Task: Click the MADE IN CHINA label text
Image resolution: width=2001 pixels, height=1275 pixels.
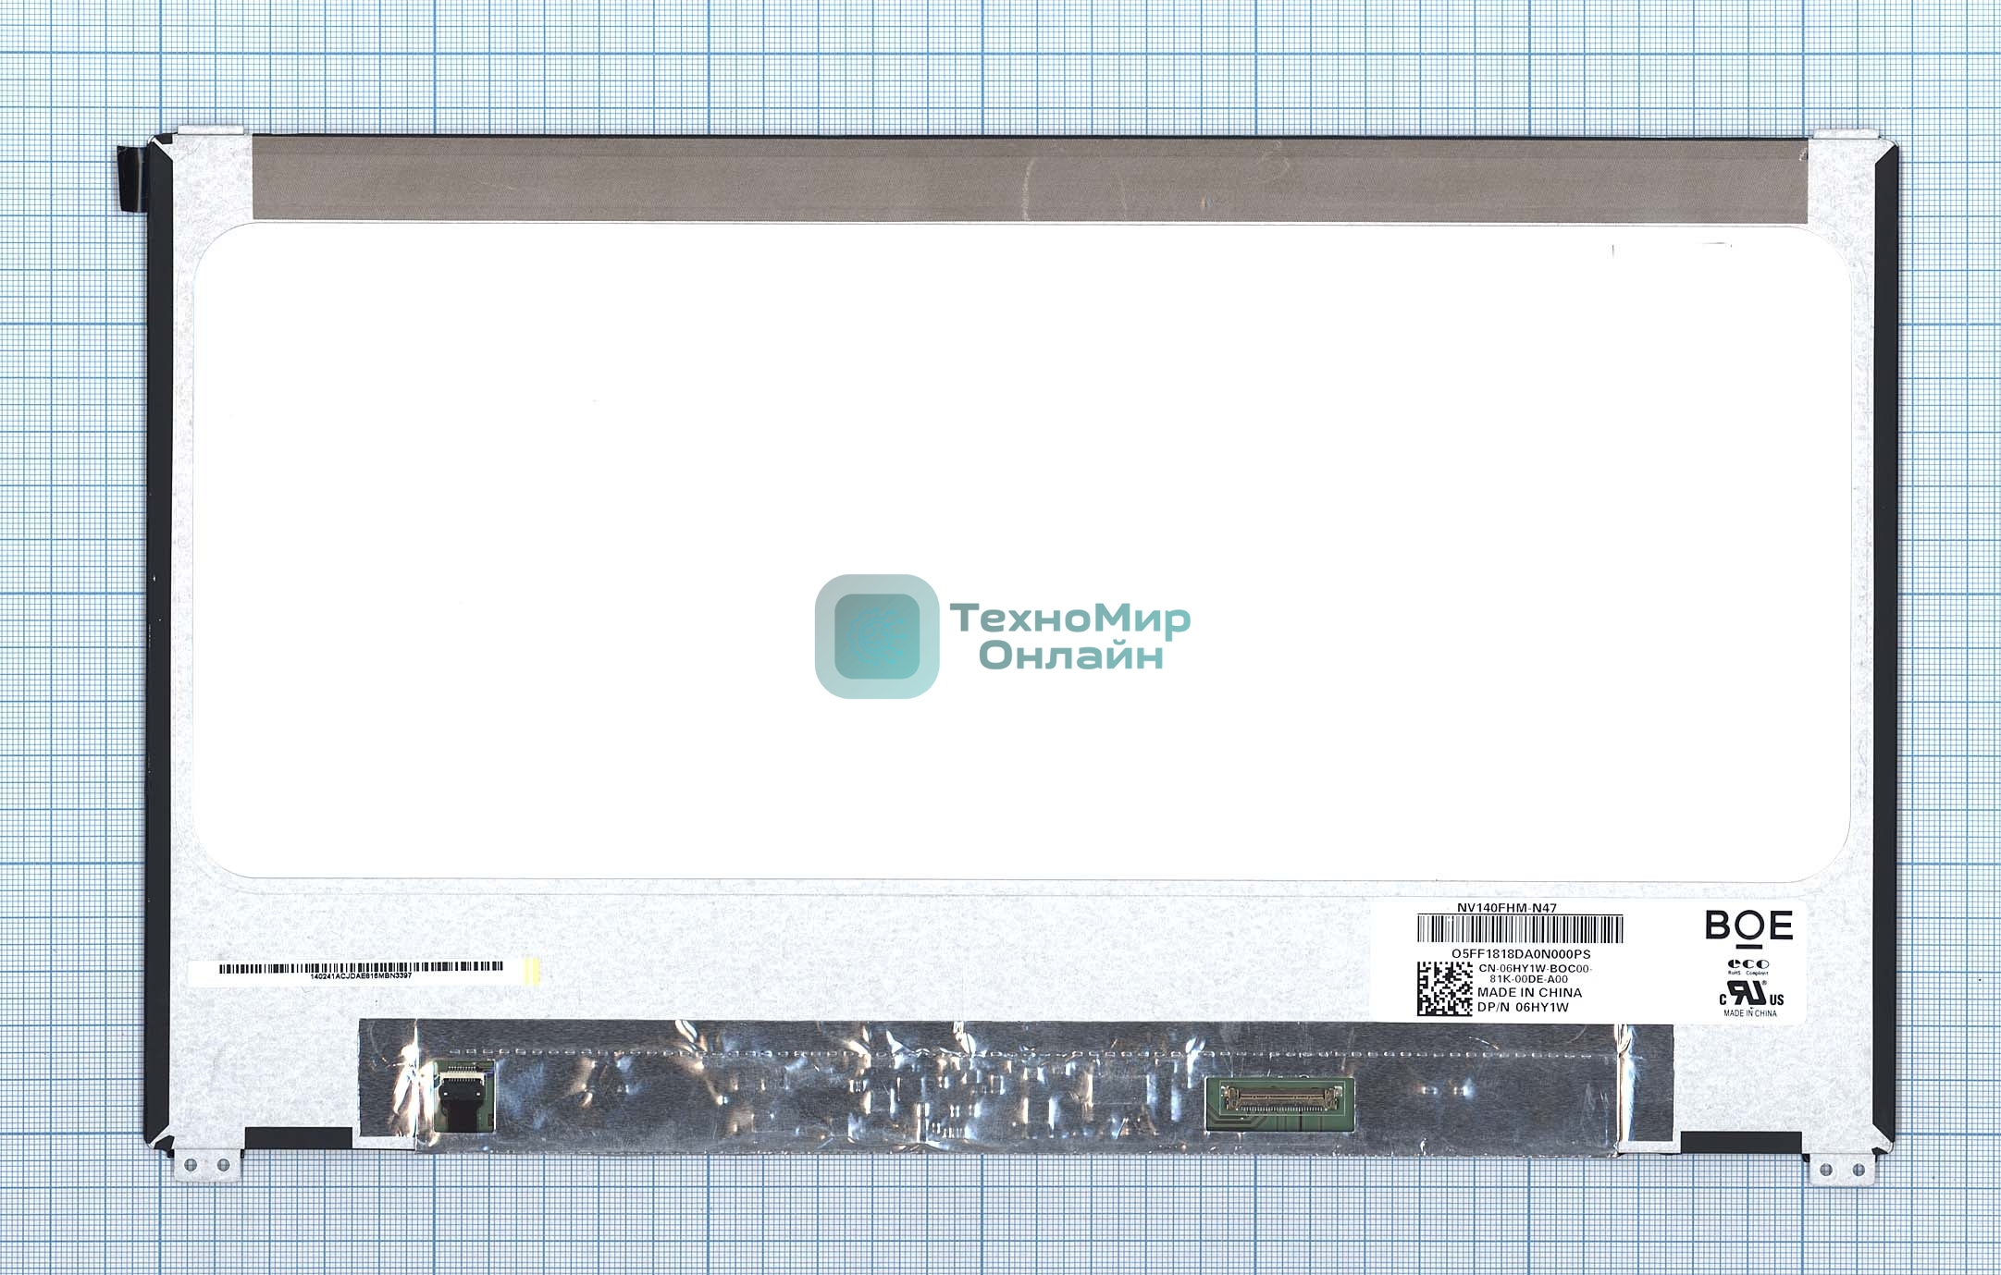Action: [x=1529, y=993]
